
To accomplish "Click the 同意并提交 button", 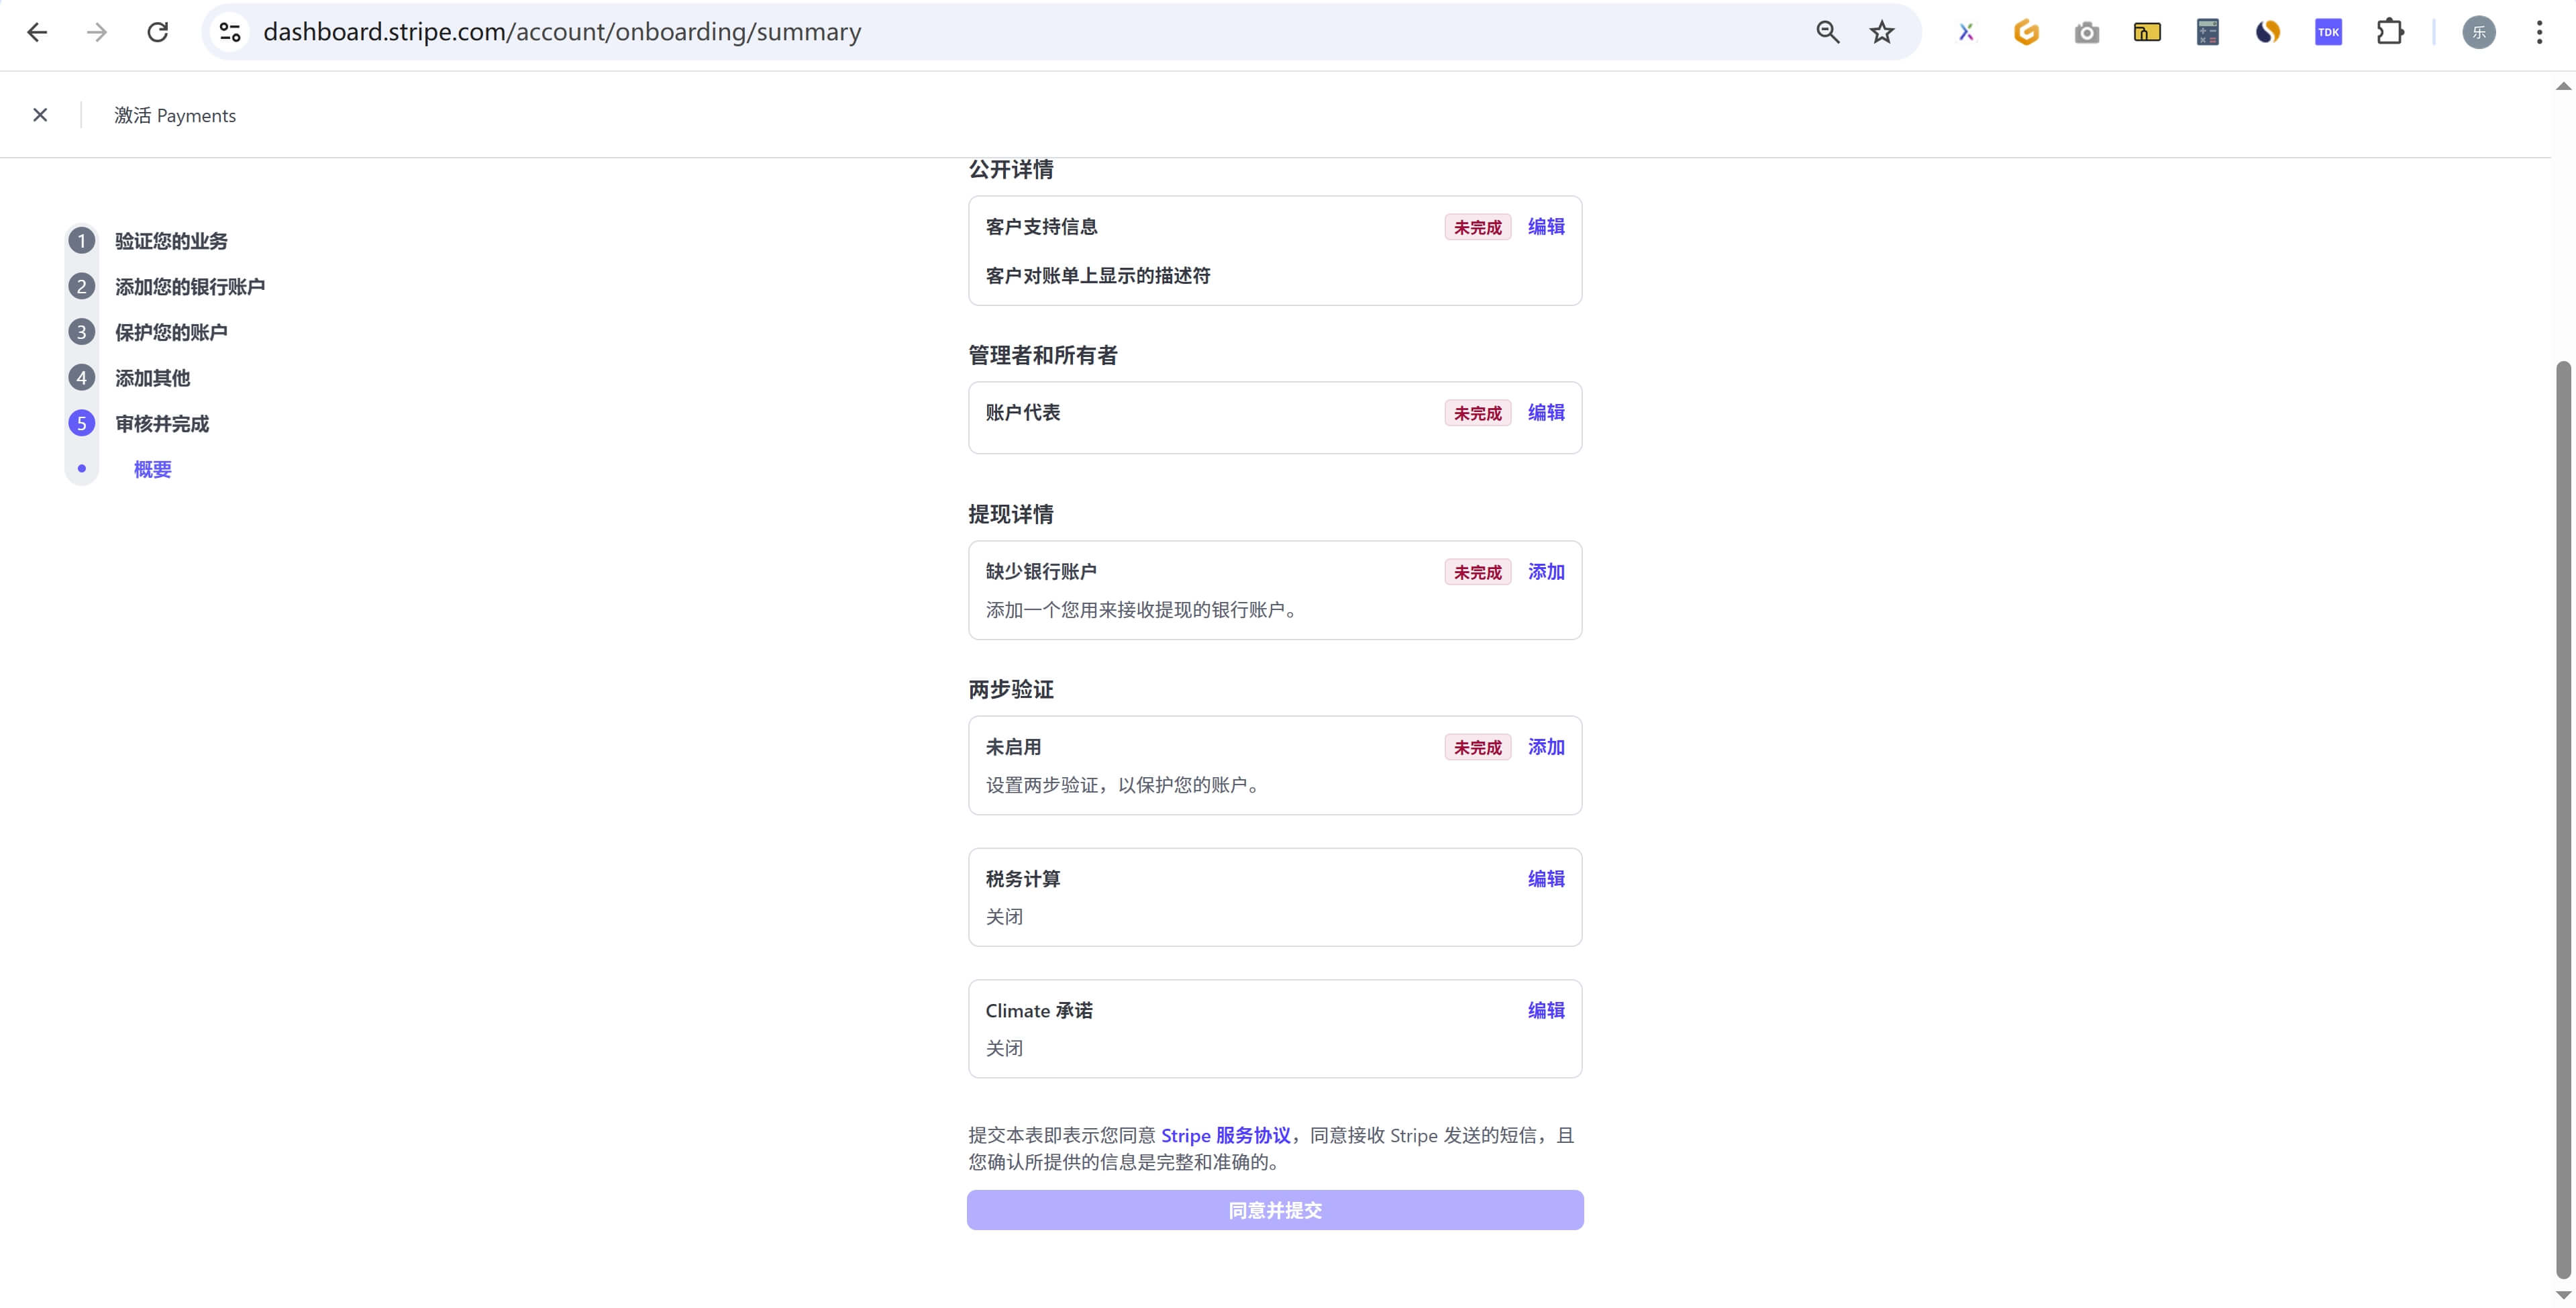I will point(1275,1211).
